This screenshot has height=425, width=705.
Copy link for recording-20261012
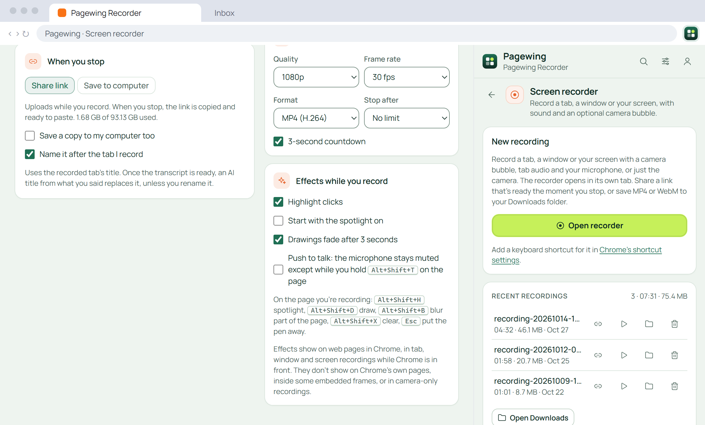tap(598, 355)
